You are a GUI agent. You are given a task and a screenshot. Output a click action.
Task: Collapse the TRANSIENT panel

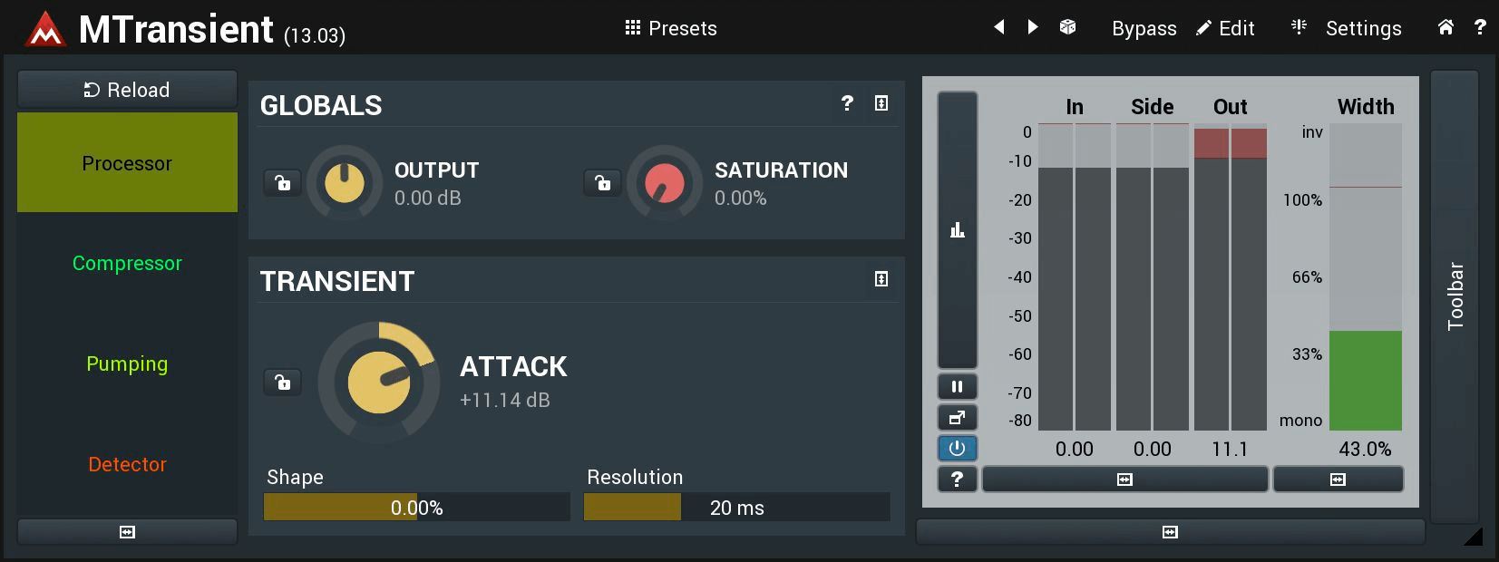point(881,279)
